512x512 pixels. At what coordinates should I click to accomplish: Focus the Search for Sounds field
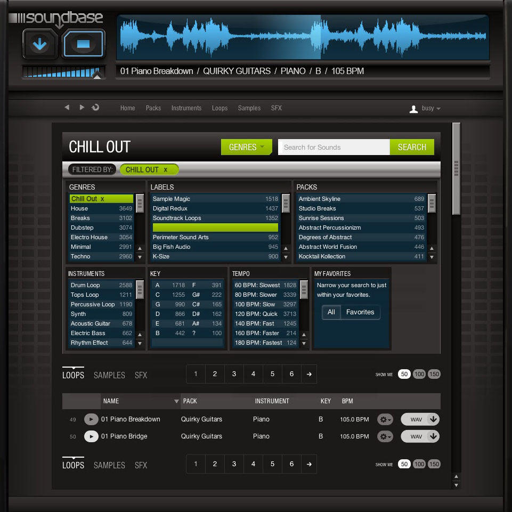tap(334, 147)
